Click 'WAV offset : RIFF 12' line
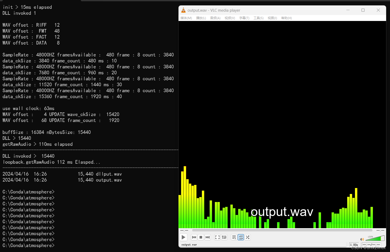 [31, 25]
